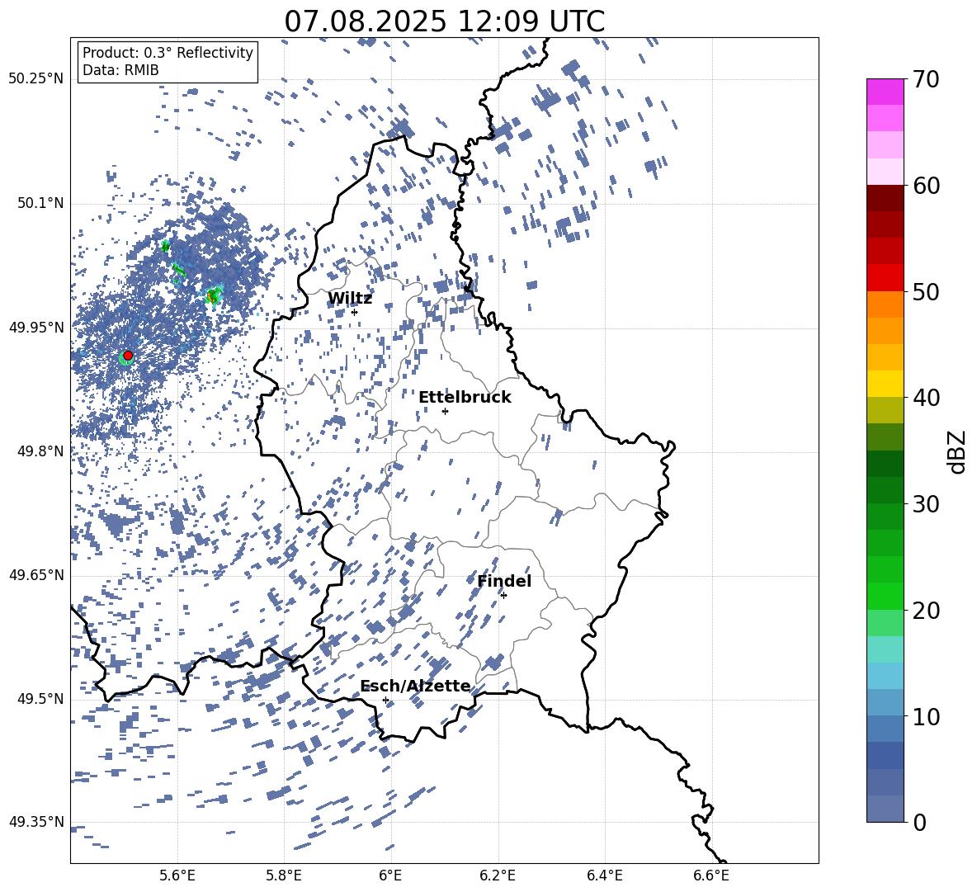This screenshot has width=977, height=892.
Task: Click the red radar location marker
Action: click(x=128, y=356)
